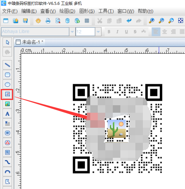
Task: Switch to the 未命名-1 document tab
Action: point(30,42)
